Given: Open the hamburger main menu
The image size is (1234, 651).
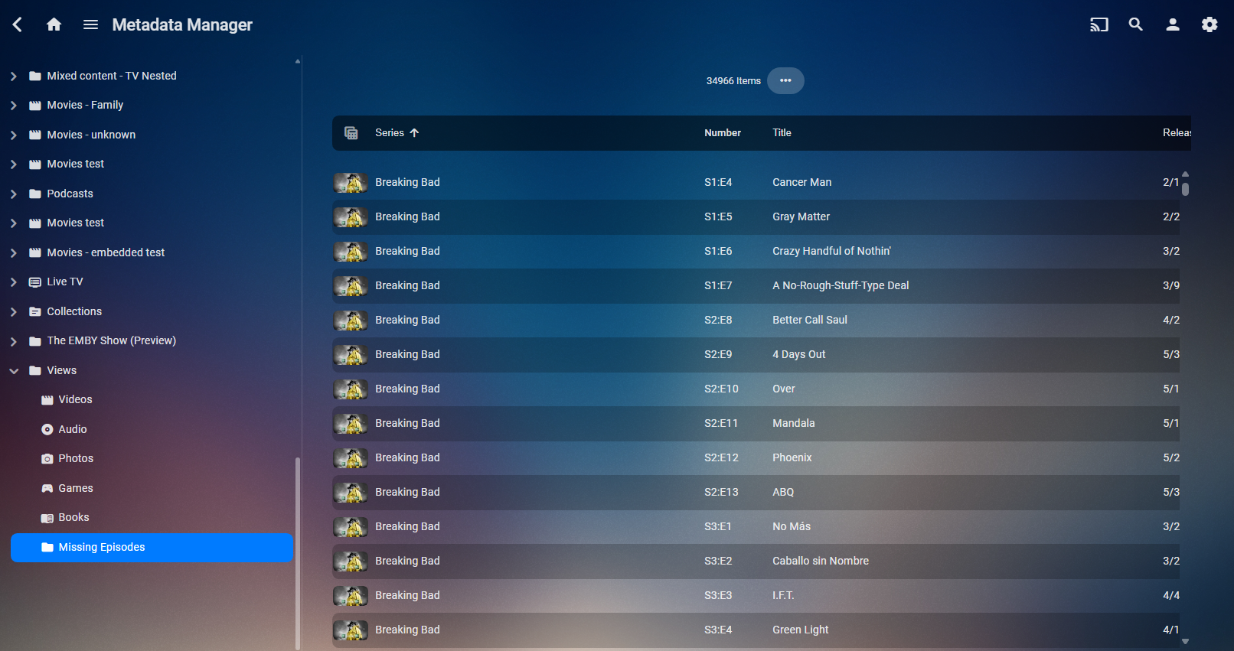Looking at the screenshot, I should click(x=90, y=24).
